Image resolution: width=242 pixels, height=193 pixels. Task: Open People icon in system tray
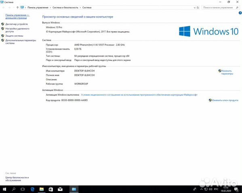point(195,189)
